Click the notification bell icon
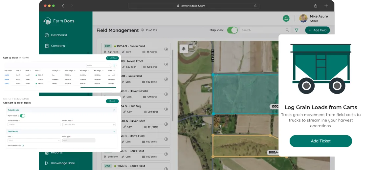This screenshot has width=375, height=170. pos(286,18)
